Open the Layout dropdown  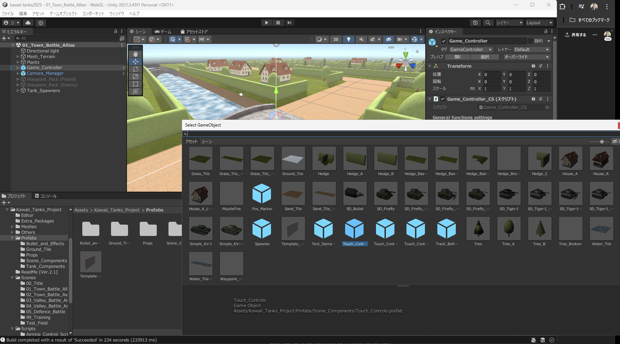coord(539,23)
